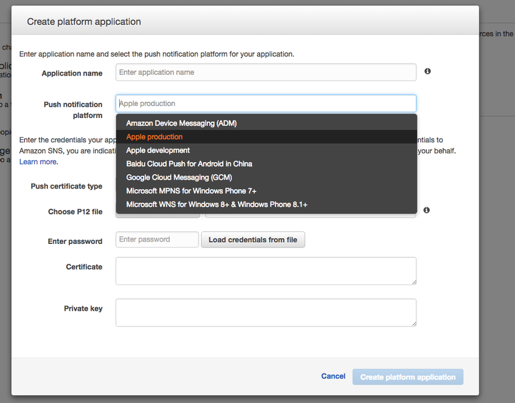Screen dimensions: 515x403
Task: Choose Amazon Device Messaging (ADM) from the list
Action: click(x=181, y=123)
